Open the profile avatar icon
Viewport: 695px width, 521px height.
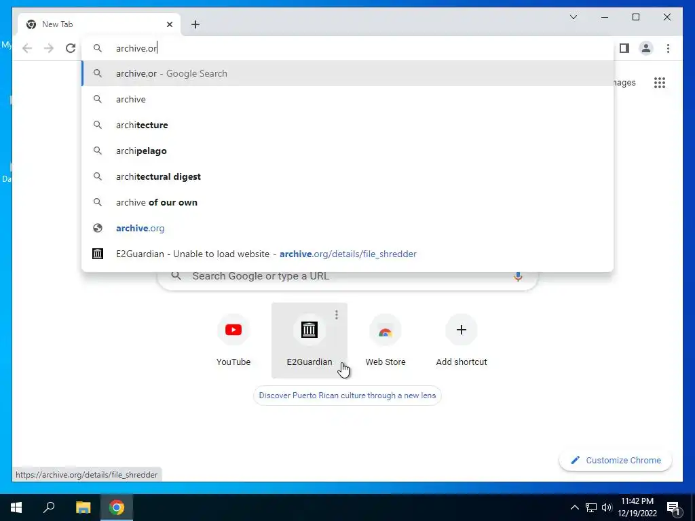[x=646, y=48]
